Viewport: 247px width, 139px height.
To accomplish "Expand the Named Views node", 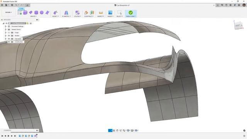I will pyautogui.click(x=6, y=29).
